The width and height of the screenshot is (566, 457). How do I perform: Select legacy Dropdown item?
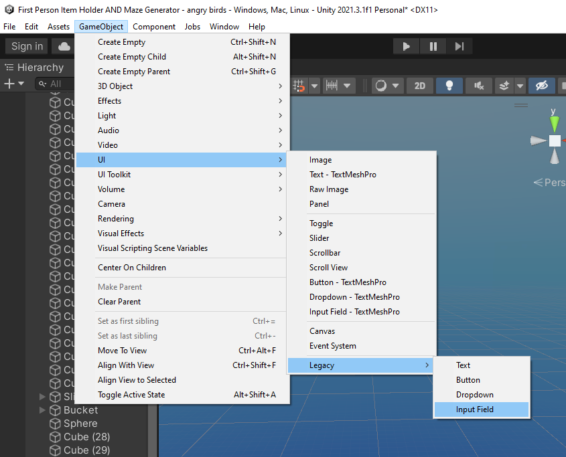482,395
